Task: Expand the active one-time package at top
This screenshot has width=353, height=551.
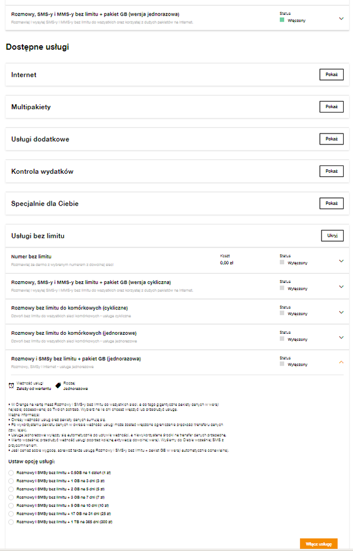Action: [x=341, y=18]
